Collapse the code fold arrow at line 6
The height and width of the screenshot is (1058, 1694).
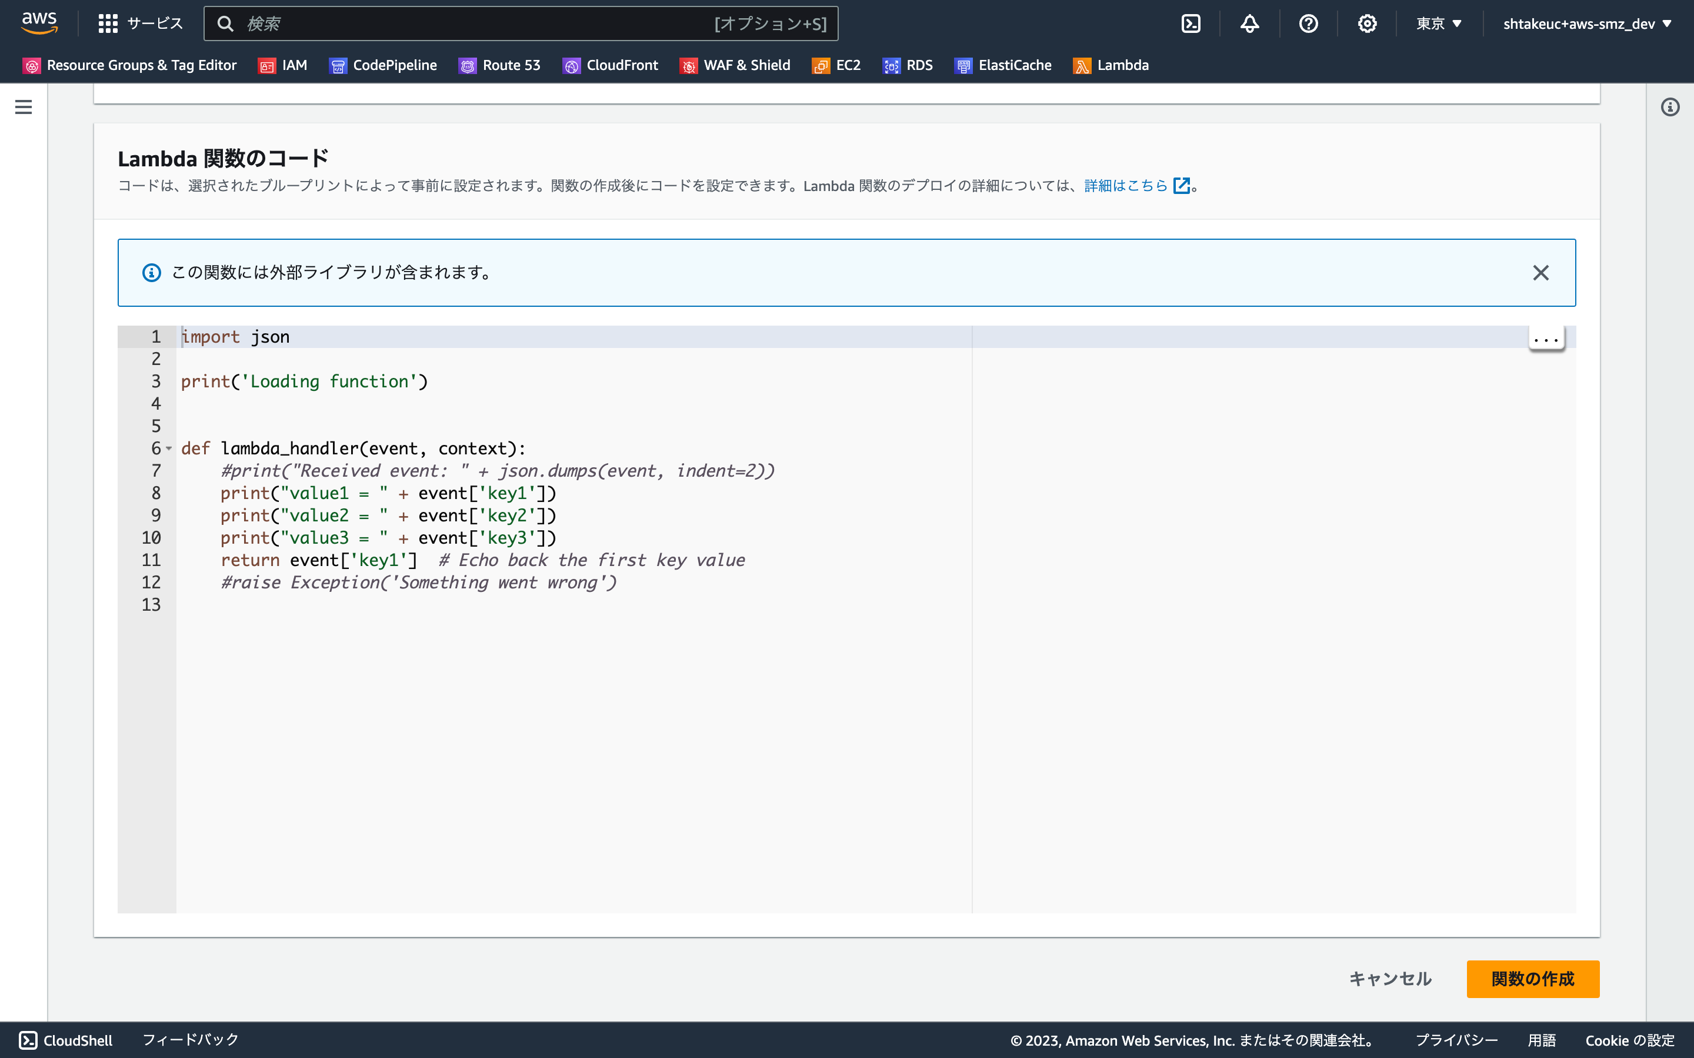pyautogui.click(x=169, y=448)
